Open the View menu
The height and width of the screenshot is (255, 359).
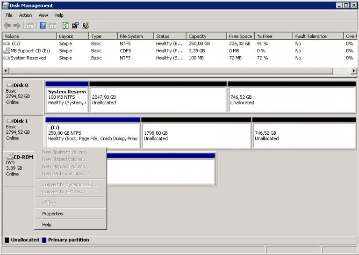coord(43,15)
